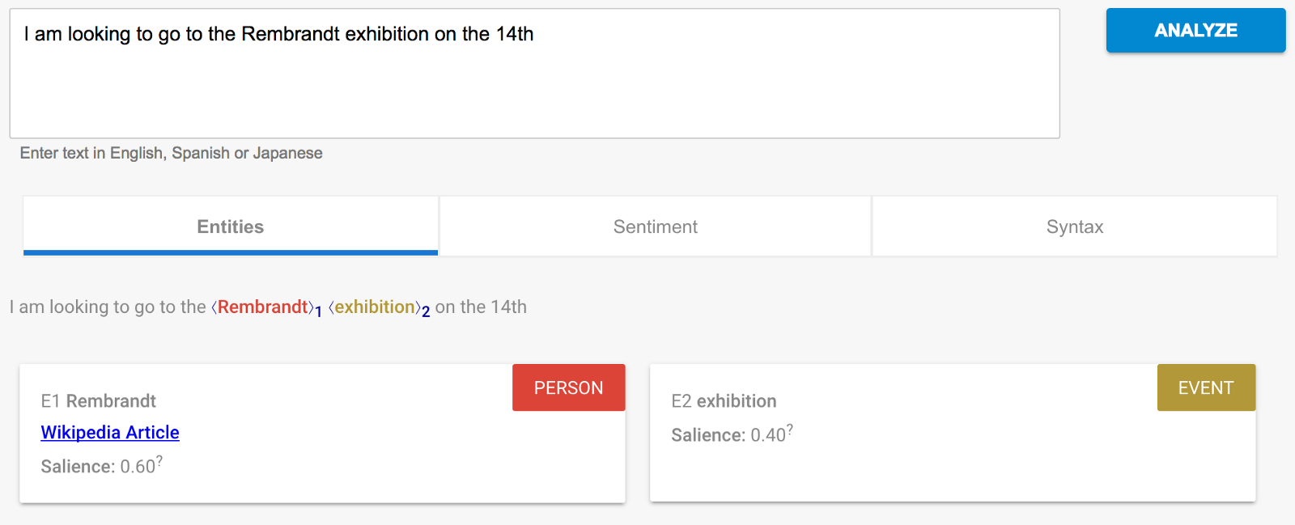The height and width of the screenshot is (525, 1295).
Task: Open the Sentiment tab
Action: click(655, 227)
